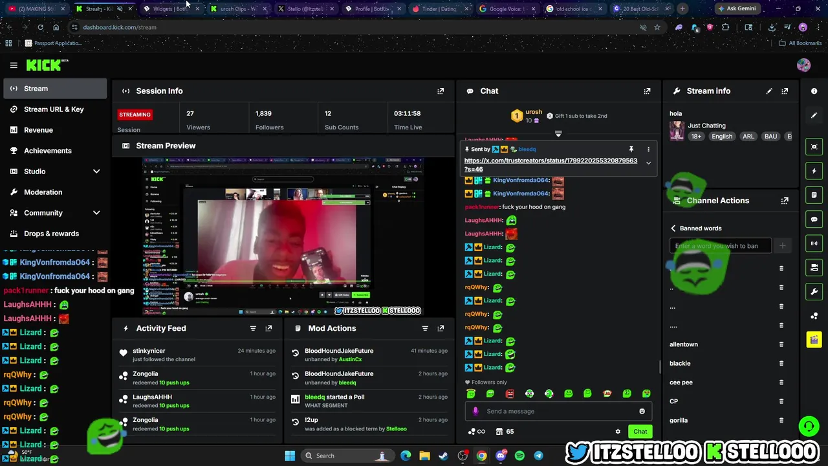The image size is (828, 466).
Task: Bookmark this page with star icon
Action: (657, 28)
